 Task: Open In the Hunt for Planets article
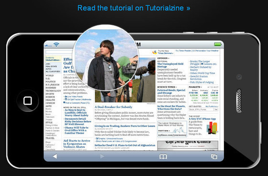click(171, 108)
